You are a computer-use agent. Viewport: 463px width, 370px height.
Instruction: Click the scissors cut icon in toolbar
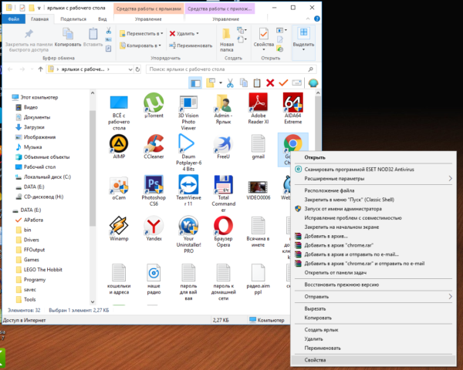230,83
